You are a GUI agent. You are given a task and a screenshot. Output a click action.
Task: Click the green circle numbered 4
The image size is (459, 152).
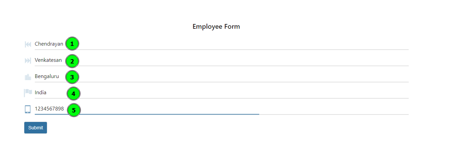pos(73,94)
